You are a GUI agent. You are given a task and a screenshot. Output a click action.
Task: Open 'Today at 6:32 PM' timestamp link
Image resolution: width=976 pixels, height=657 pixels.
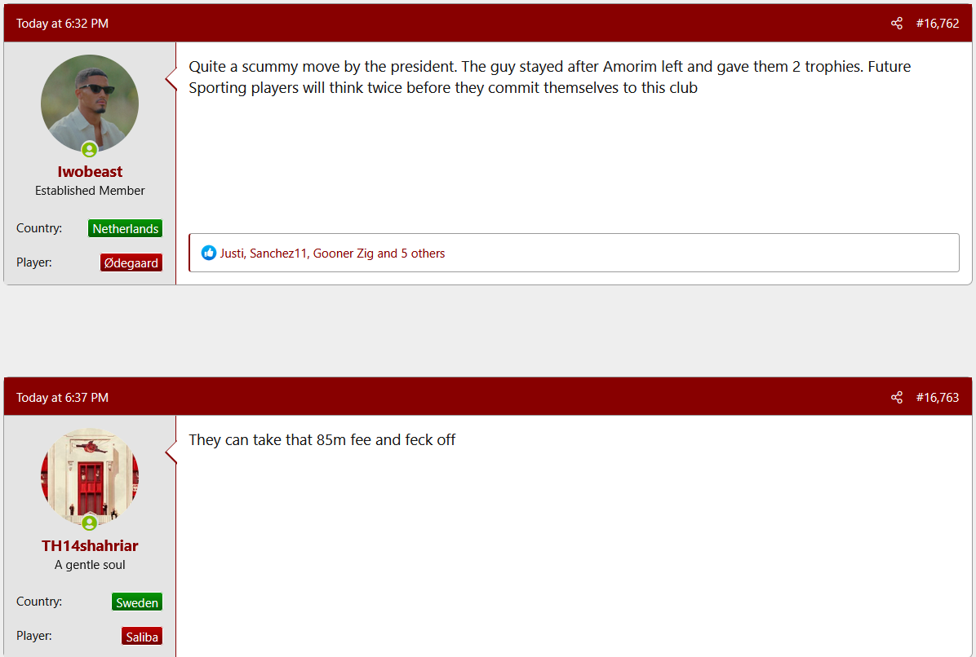pyautogui.click(x=62, y=24)
